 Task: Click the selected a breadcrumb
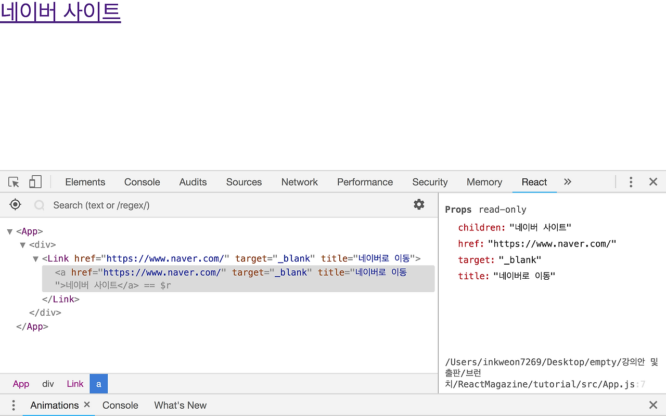tap(99, 384)
